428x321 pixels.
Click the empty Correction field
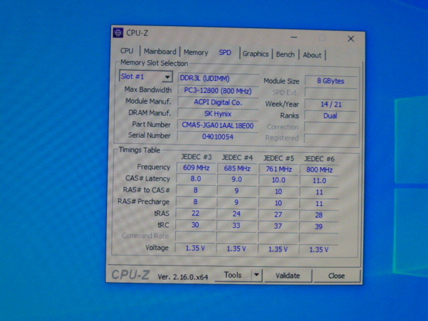click(330, 127)
